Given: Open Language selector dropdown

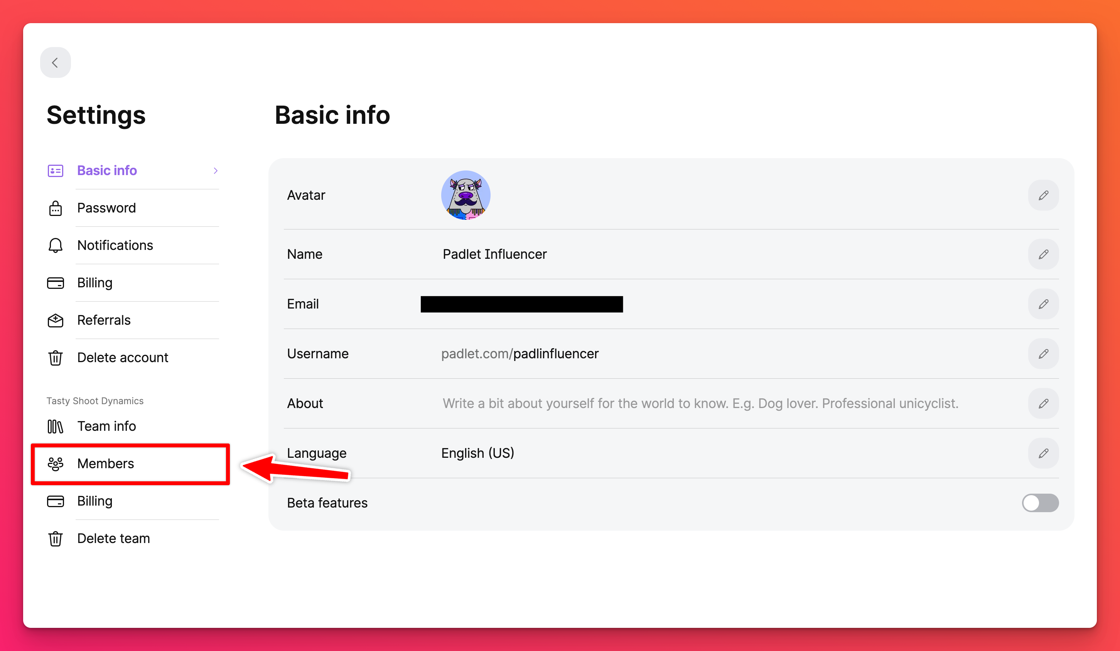Looking at the screenshot, I should pyautogui.click(x=1044, y=453).
